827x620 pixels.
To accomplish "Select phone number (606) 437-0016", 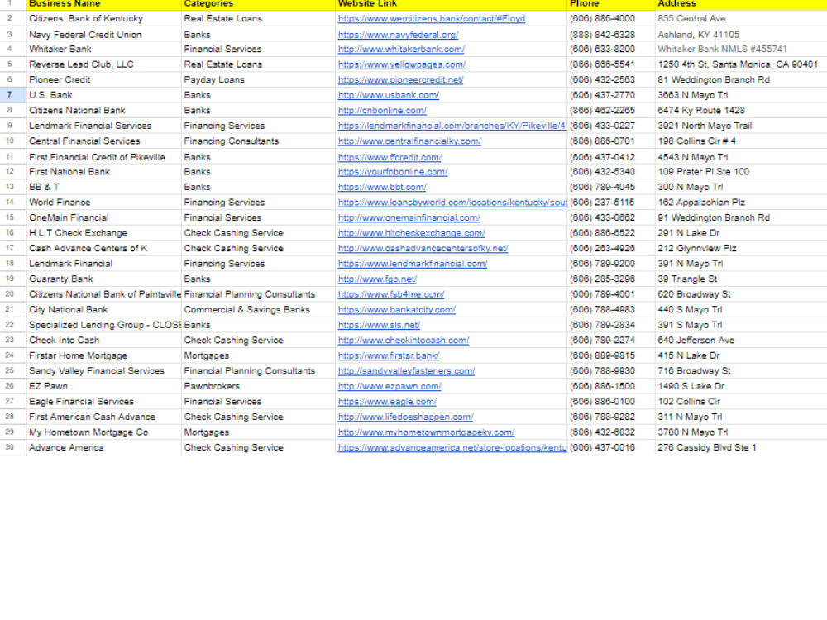I will [x=611, y=446].
